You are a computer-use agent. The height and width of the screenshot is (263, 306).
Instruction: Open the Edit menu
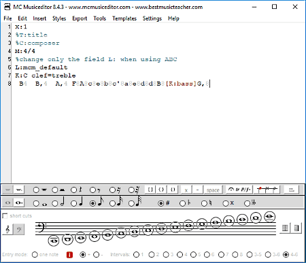[22, 18]
